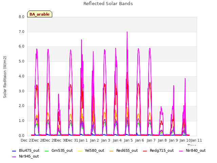Click the 5.0 y-axis tick label
Viewport: 217px width, 163px height.
pyautogui.click(x=21, y=61)
